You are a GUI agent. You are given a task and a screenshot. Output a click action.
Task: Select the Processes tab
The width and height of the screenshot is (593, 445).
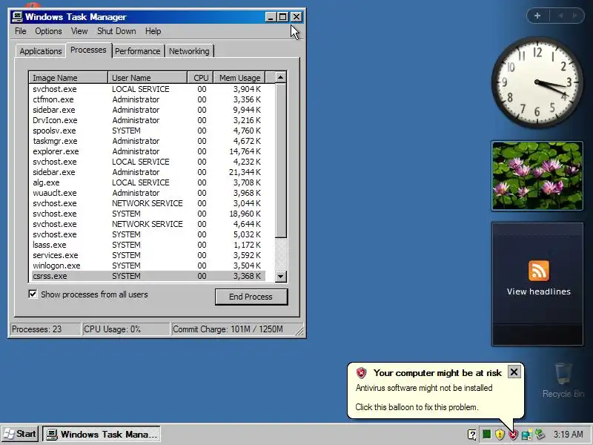pyautogui.click(x=88, y=50)
